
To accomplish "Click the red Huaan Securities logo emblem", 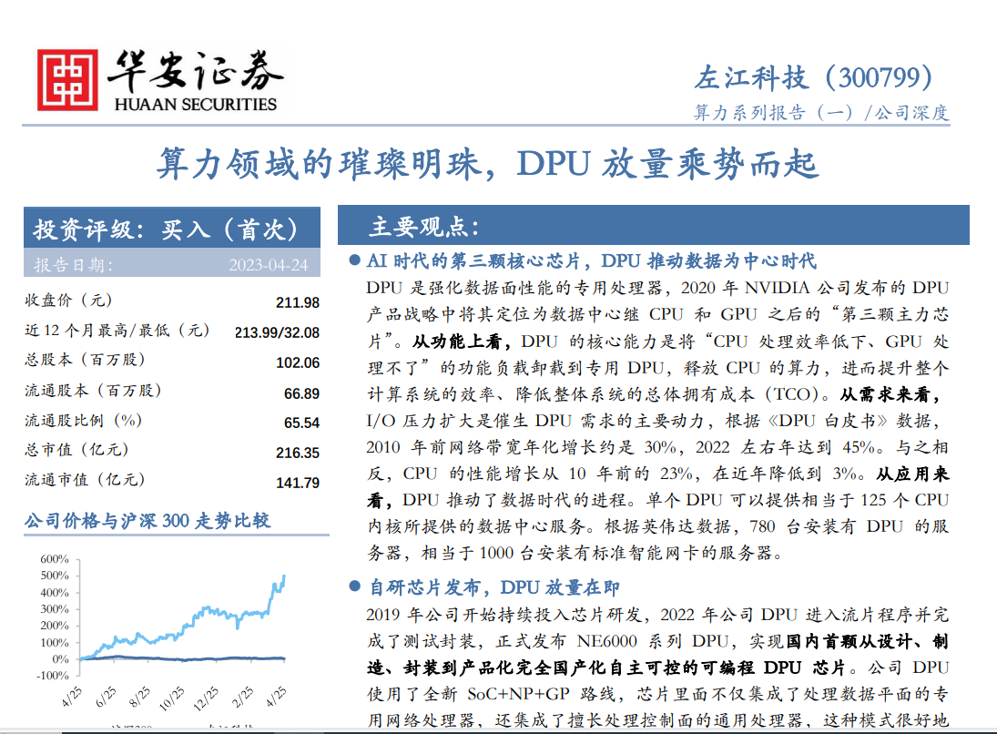I will 67,80.
